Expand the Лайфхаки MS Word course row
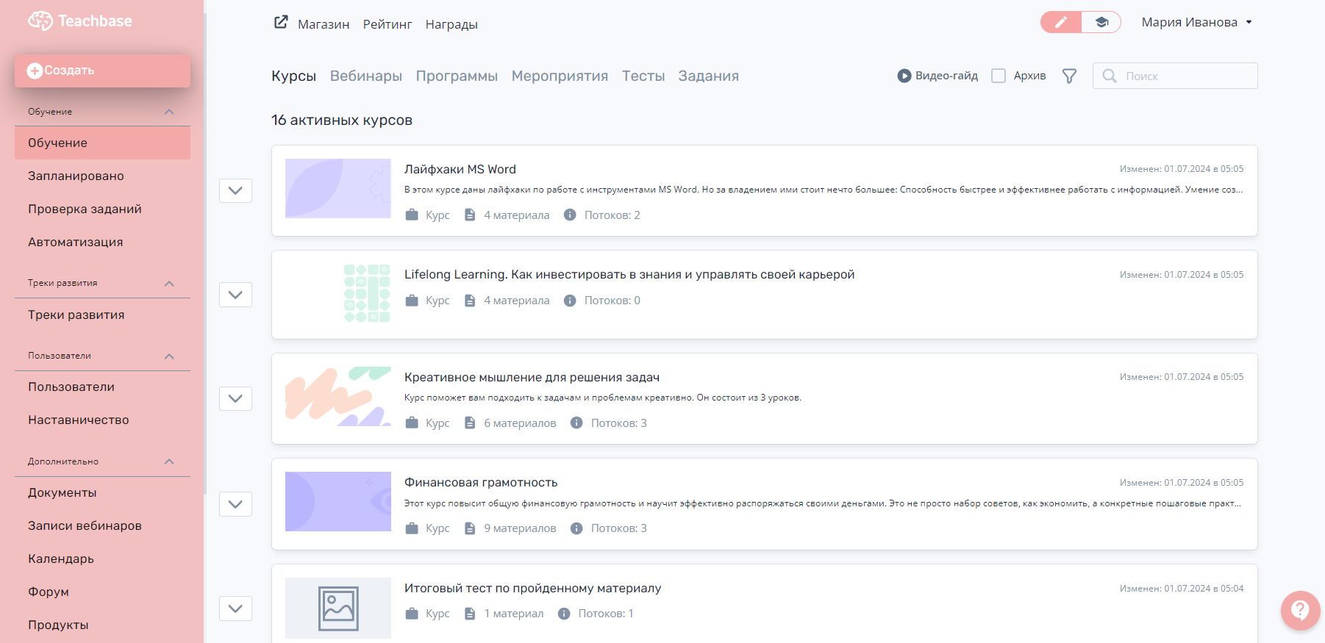Image resolution: width=1325 pixels, height=643 pixels. point(235,191)
